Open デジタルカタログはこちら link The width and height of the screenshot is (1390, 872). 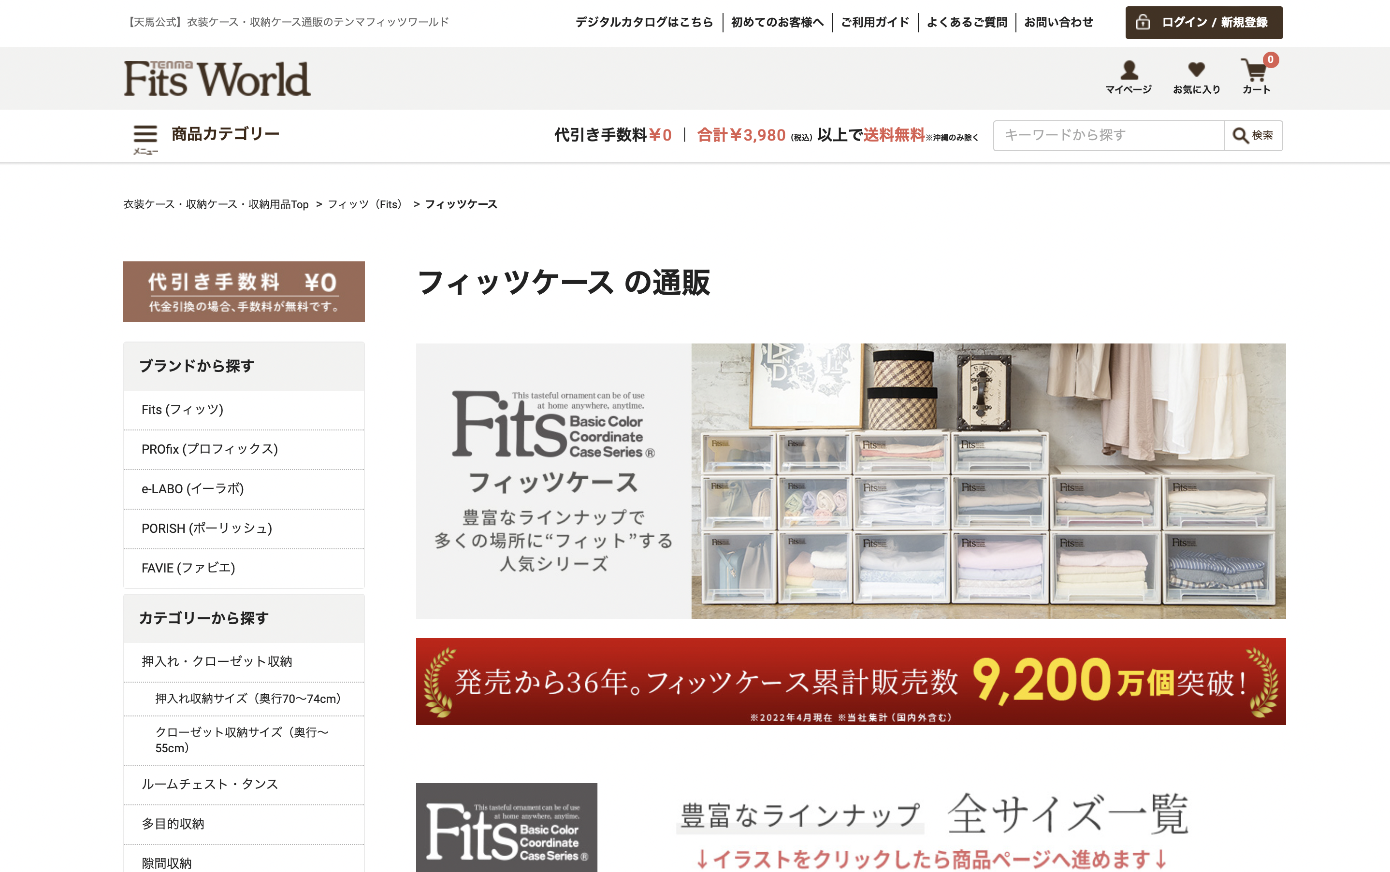(644, 23)
